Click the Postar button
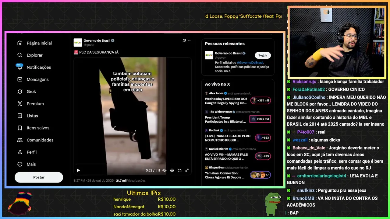 pos(39,177)
